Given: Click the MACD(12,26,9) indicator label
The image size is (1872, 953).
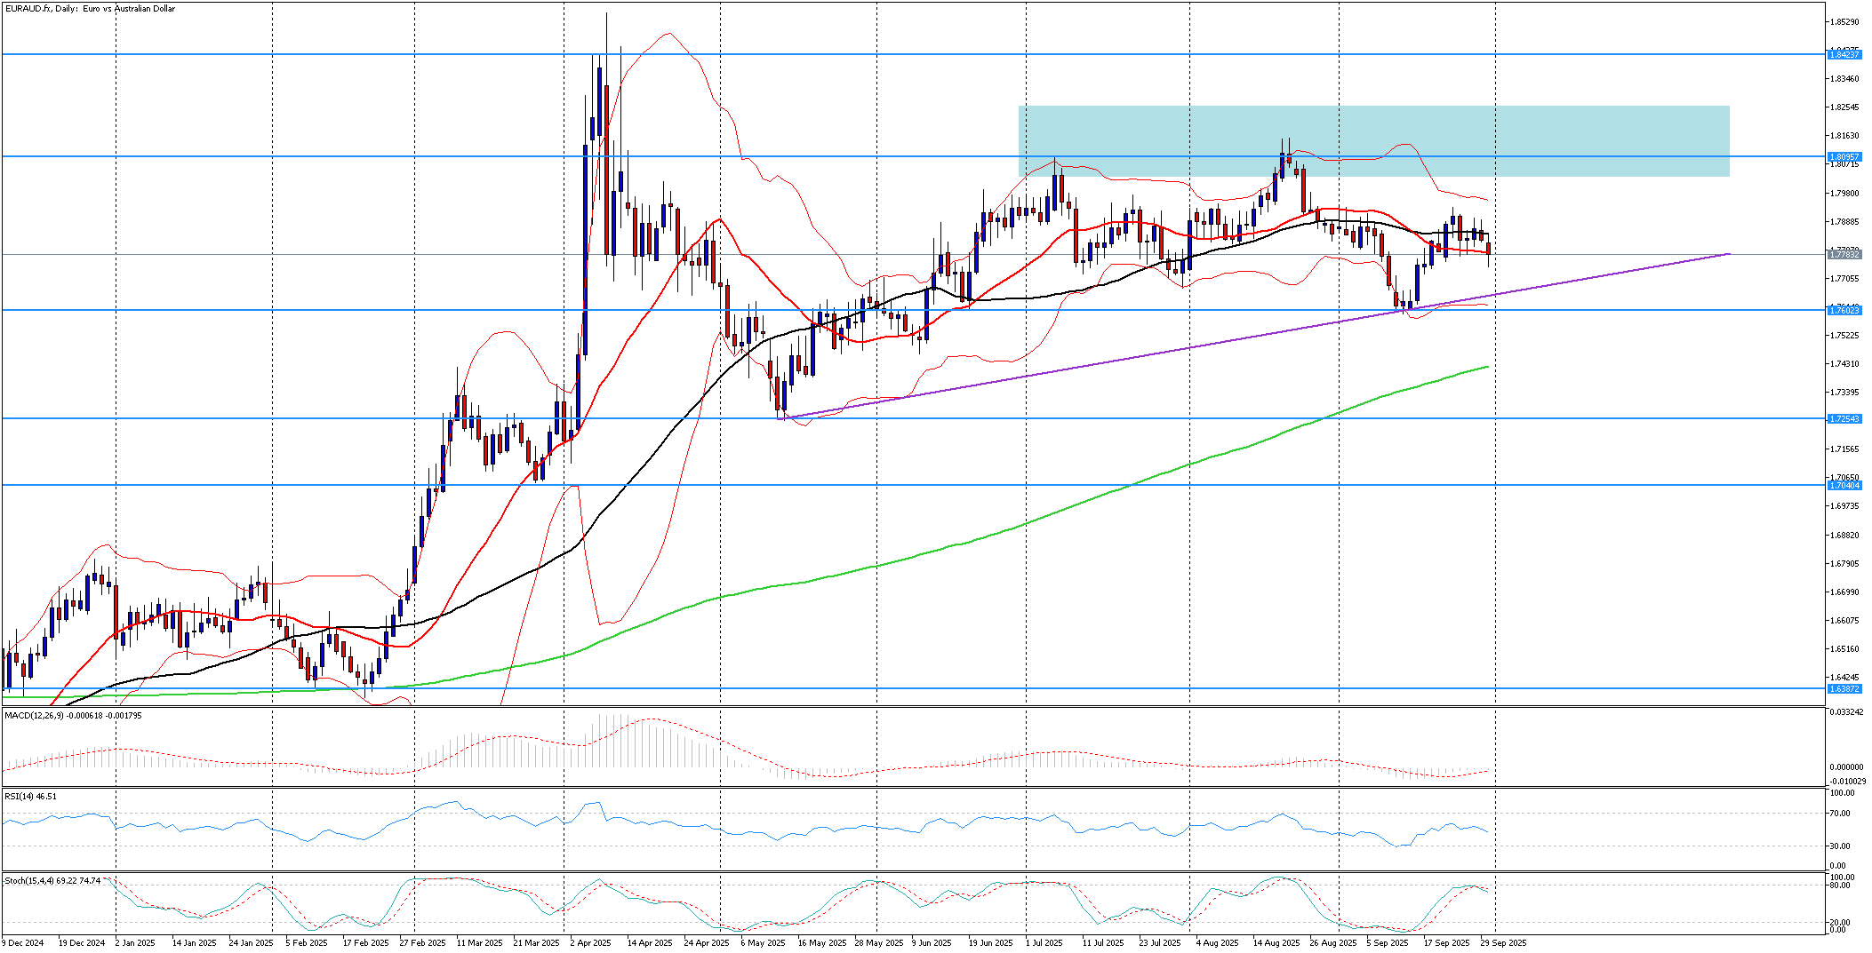Looking at the screenshot, I should click(73, 715).
